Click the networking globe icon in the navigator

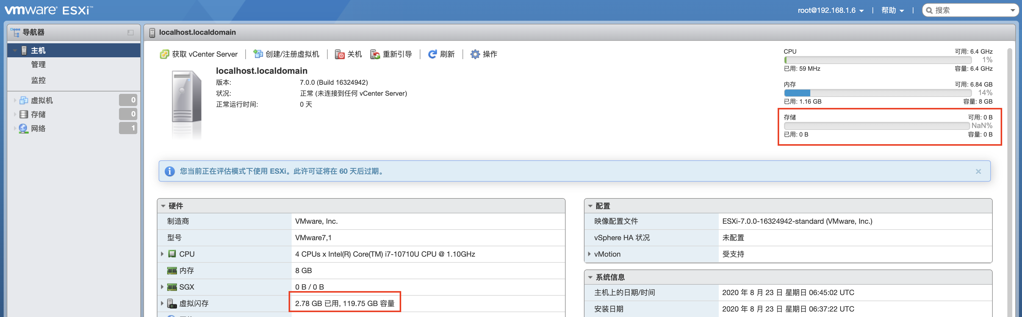24,128
